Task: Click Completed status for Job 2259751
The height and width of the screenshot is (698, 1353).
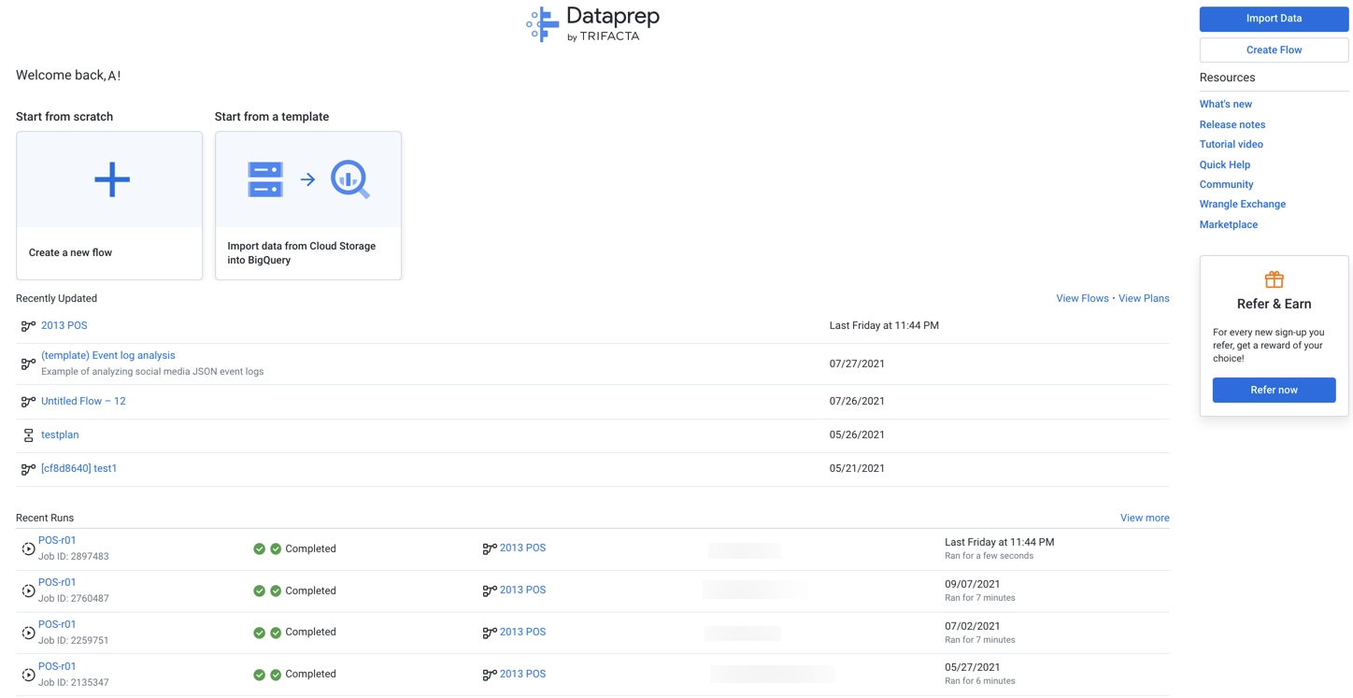Action: pyautogui.click(x=310, y=633)
